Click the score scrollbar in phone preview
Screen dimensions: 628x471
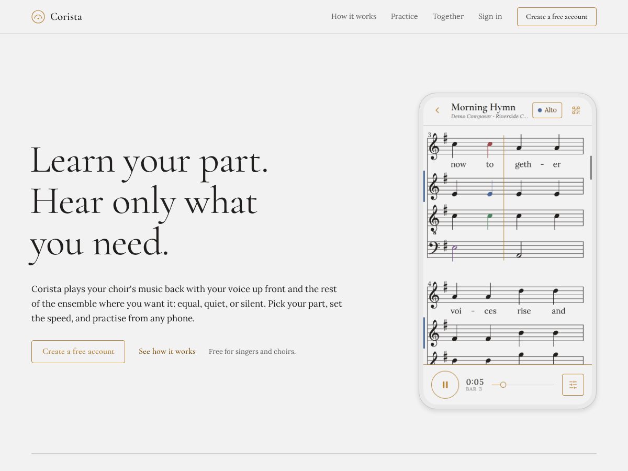[x=591, y=167]
